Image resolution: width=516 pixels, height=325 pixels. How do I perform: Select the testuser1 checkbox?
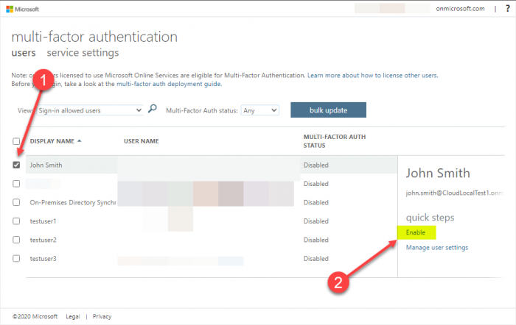point(16,221)
